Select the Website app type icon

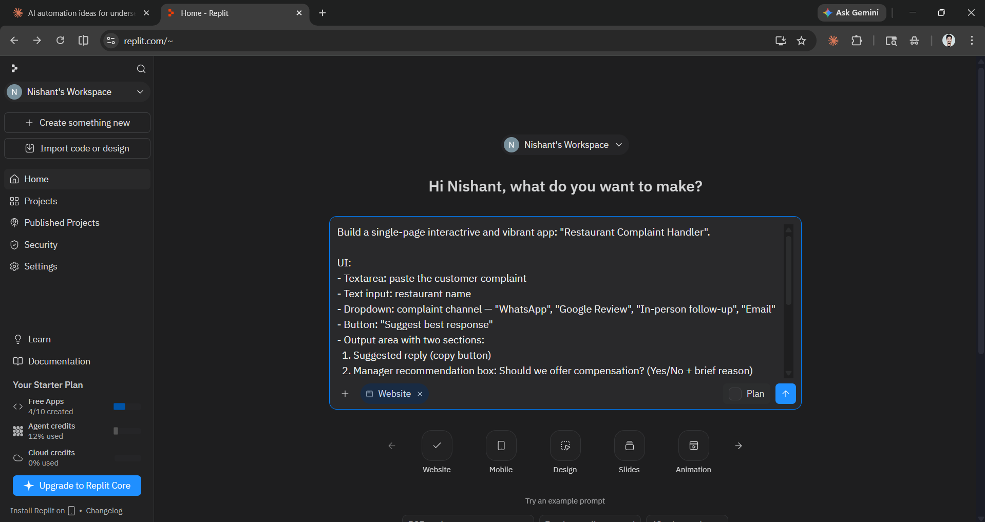tap(437, 446)
